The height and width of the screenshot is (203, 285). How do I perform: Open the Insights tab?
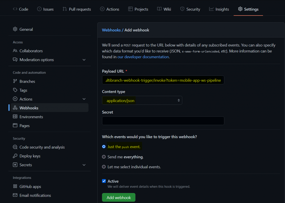(219, 9)
